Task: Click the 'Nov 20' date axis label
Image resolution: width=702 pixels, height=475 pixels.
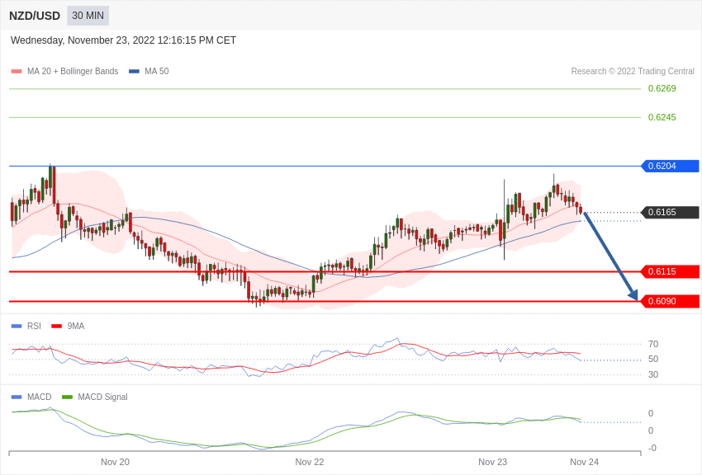Action: coord(115,462)
